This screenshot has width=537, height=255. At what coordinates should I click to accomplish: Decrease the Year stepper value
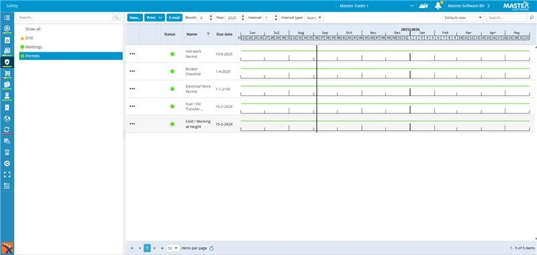pyautogui.click(x=243, y=19)
